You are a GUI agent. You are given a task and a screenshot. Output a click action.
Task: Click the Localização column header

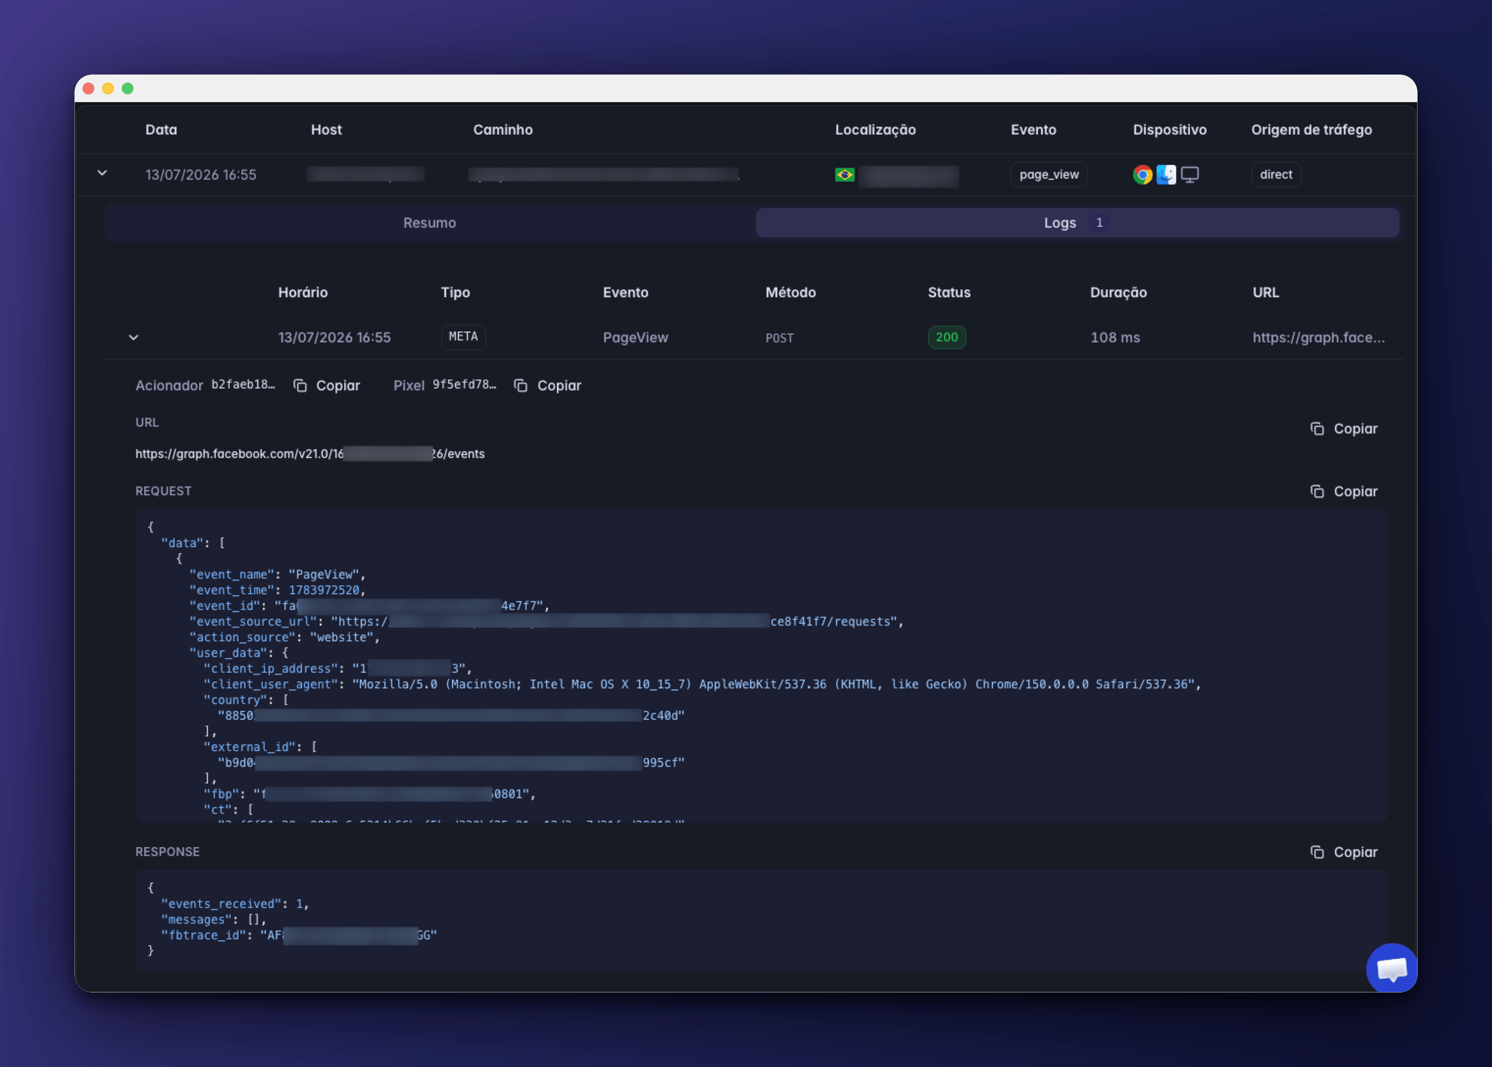click(x=875, y=129)
